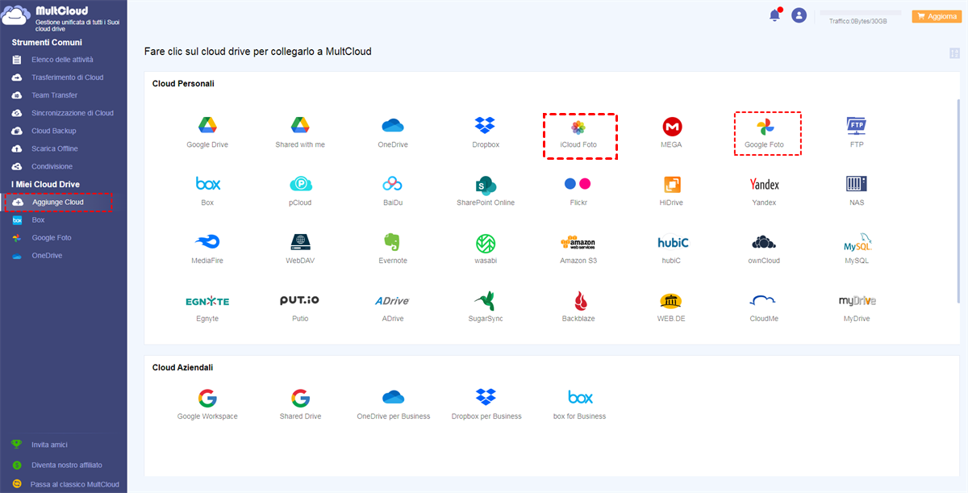Select the Box cloud in Cloud Personali
This screenshot has height=493, width=968.
[x=207, y=184]
